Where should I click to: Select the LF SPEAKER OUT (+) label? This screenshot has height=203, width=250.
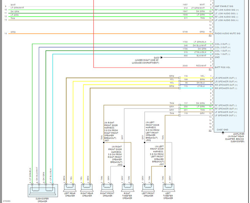[x=226, y=112]
